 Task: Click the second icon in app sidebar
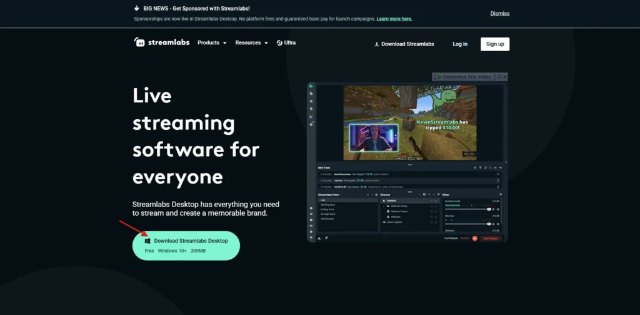tap(311, 94)
